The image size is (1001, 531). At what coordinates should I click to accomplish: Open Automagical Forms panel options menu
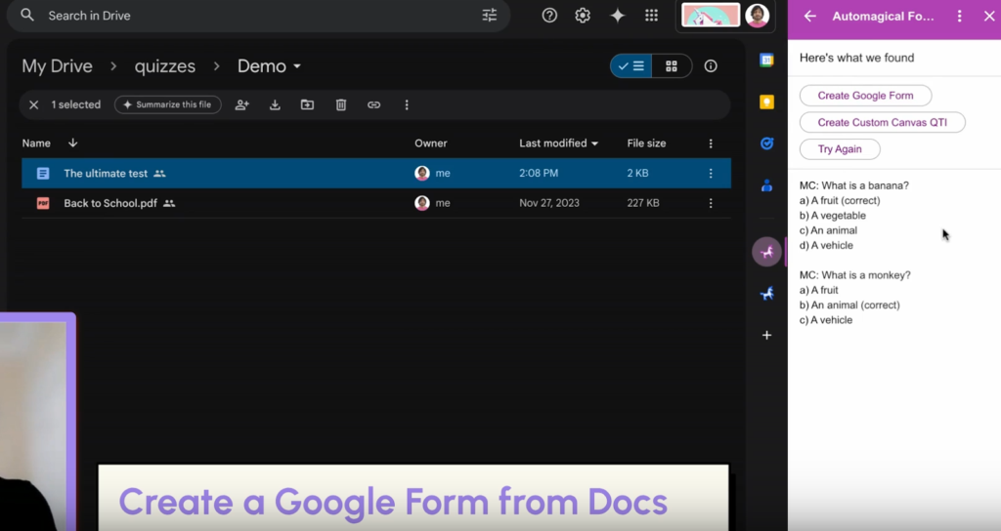959,17
